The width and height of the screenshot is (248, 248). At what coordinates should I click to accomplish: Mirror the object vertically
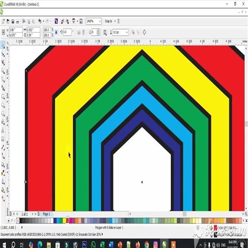(83, 32)
